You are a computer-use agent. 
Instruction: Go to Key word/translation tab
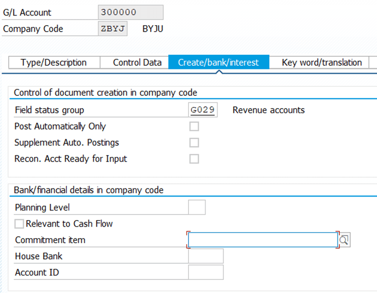click(x=322, y=63)
